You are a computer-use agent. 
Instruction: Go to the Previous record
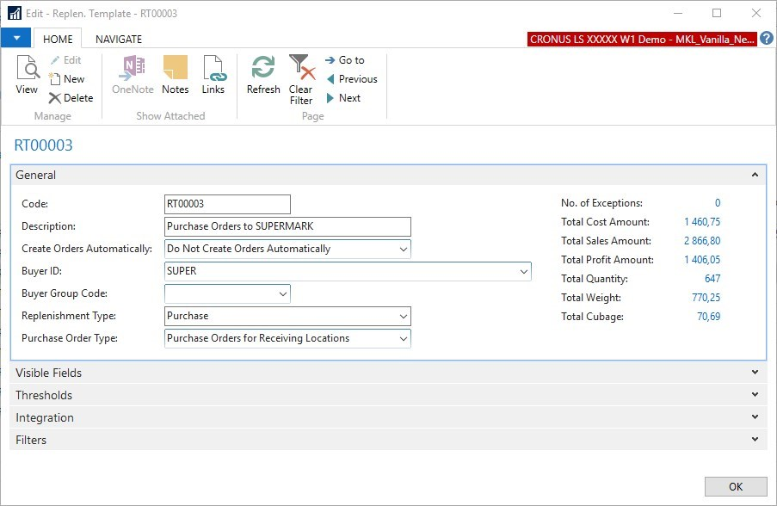point(351,79)
